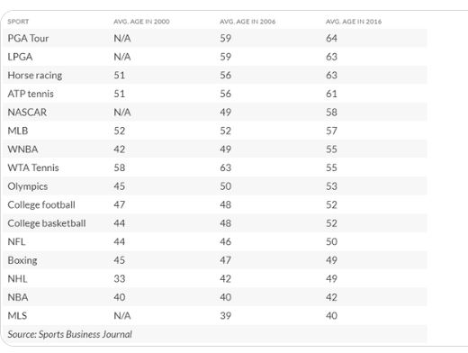Click the ATP tennis sport name

click(31, 94)
